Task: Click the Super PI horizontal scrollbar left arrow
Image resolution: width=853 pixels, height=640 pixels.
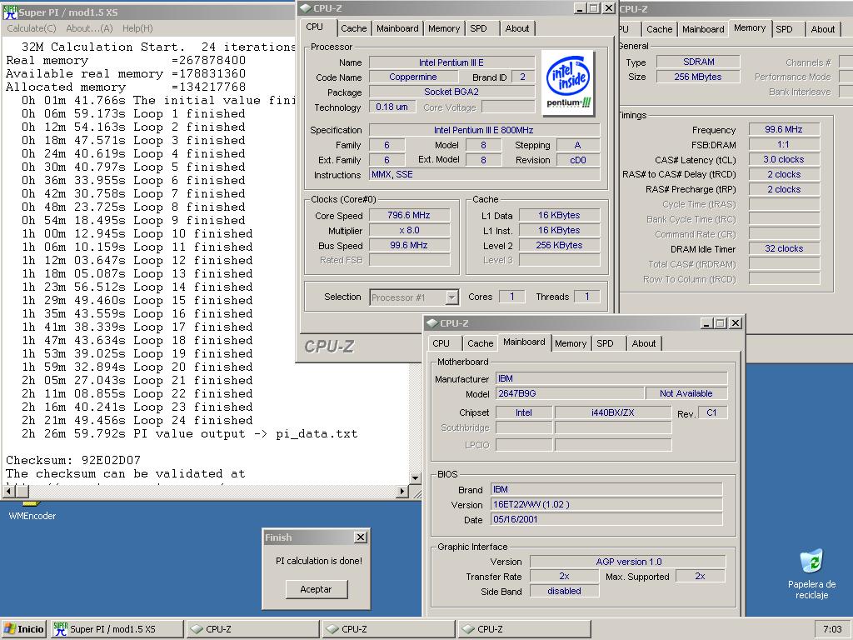Action: 8,491
